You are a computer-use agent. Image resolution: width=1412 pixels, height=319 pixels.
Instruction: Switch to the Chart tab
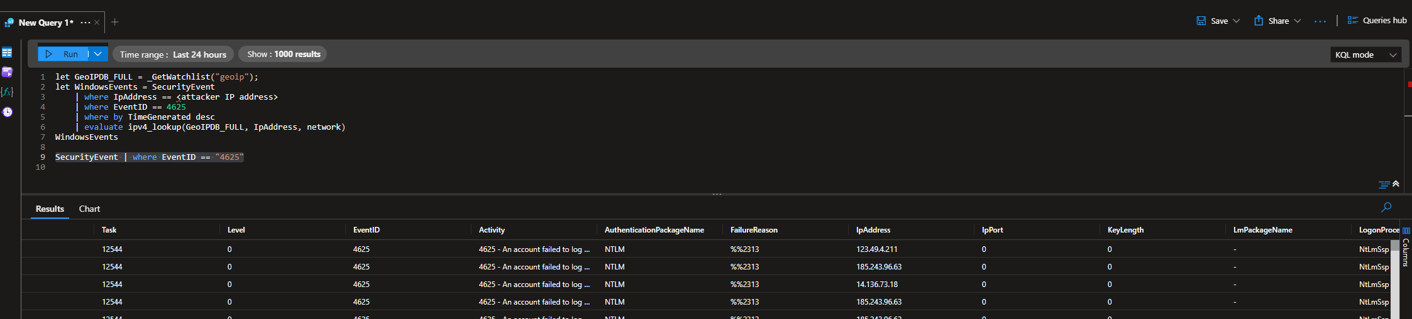tap(89, 209)
